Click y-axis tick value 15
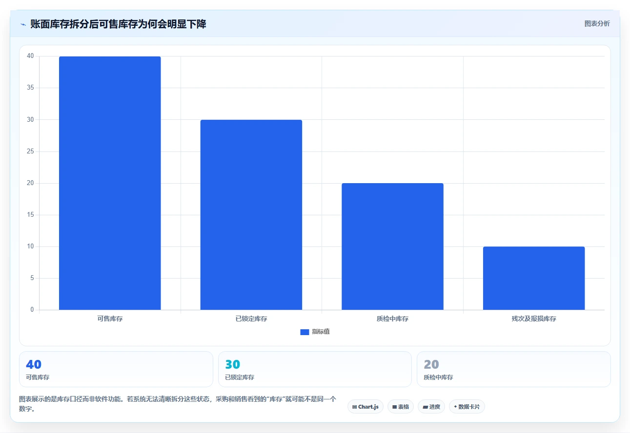Screen dimensions: 630x433 tap(30, 215)
